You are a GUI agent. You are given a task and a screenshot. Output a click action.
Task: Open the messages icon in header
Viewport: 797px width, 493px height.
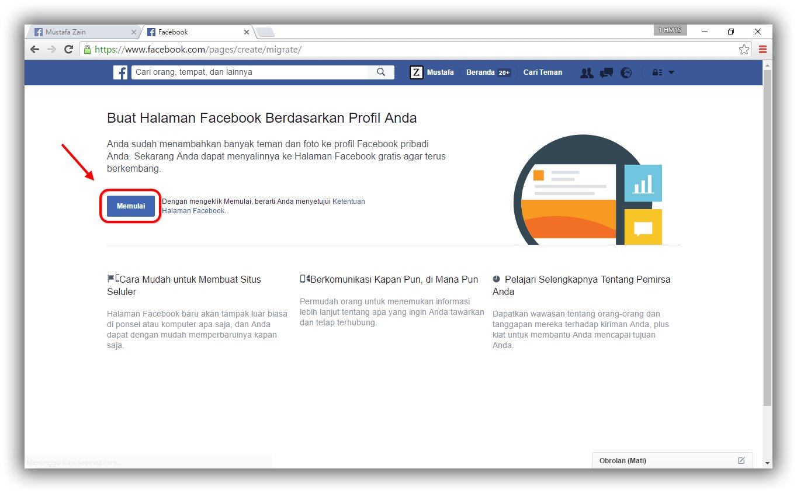[x=607, y=72]
